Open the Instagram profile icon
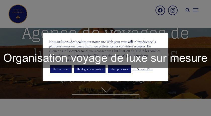Viewport: 211px width, 116px height. [173, 10]
